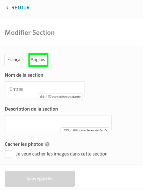This screenshot has width=143, height=190.
Task: Click the 'Cacher les photos' label text
Action: (x=24, y=144)
